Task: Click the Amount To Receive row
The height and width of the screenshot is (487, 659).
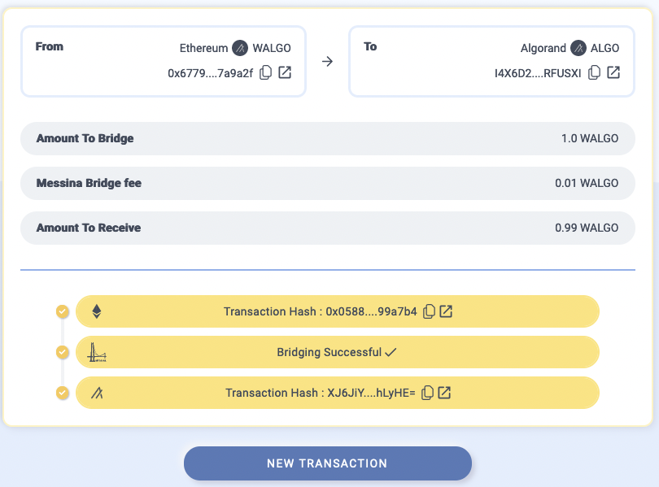Action: point(328,228)
